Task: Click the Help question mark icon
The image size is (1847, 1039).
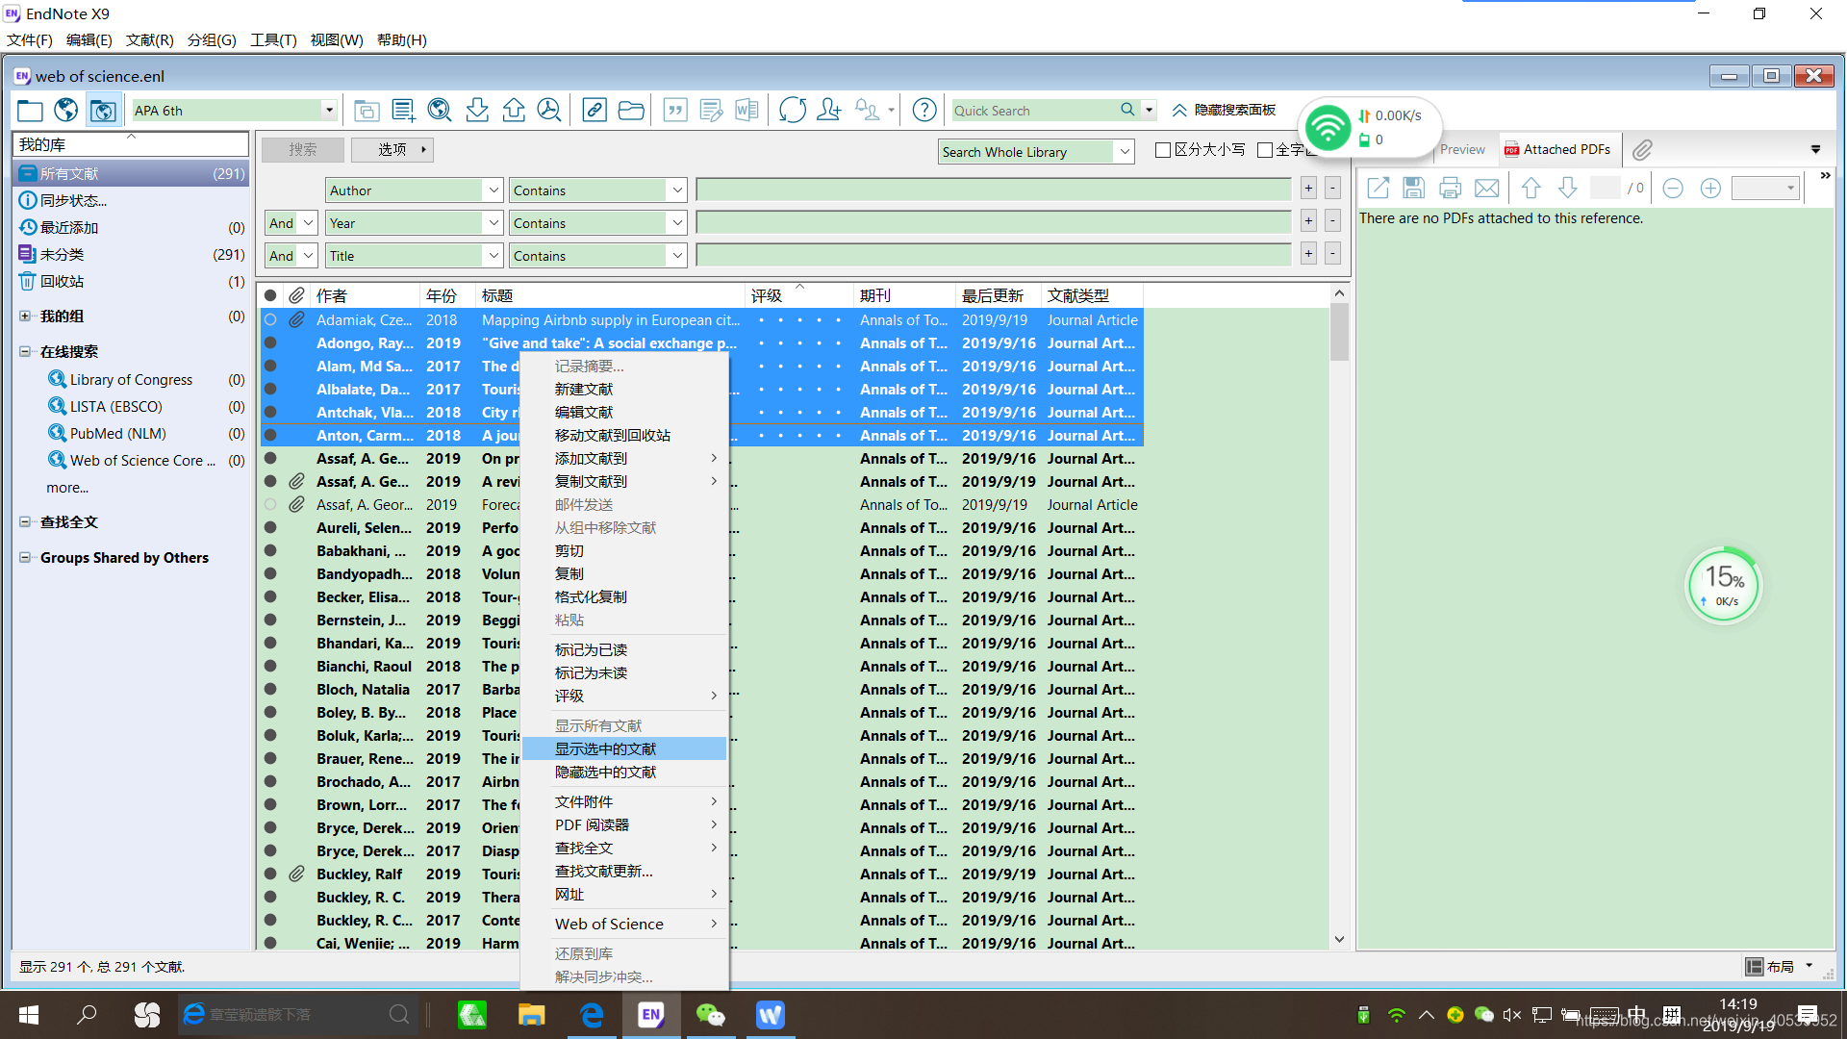Action: coord(923,111)
